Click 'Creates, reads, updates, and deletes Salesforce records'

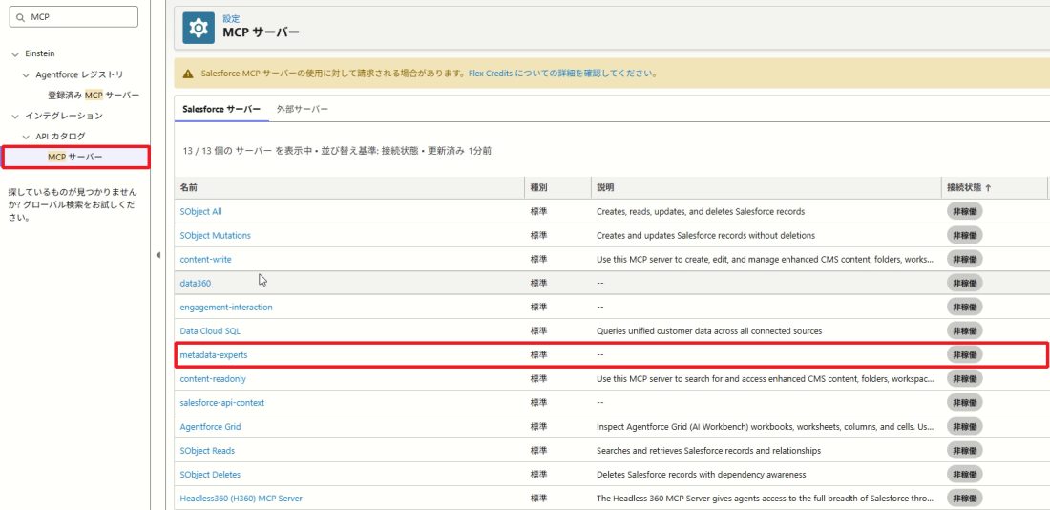[701, 211]
